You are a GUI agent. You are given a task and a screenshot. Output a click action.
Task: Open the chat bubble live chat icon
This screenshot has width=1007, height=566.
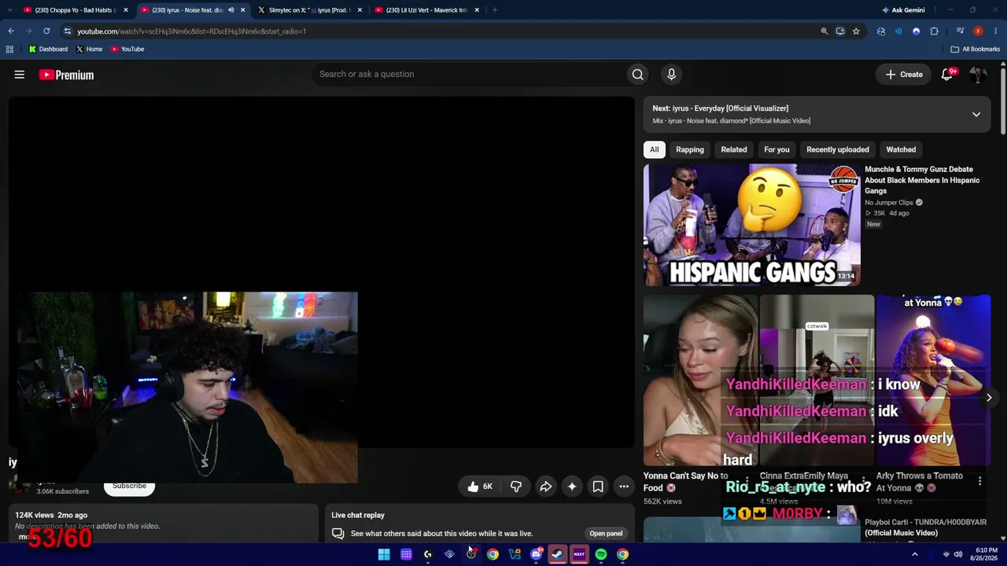pyautogui.click(x=338, y=534)
